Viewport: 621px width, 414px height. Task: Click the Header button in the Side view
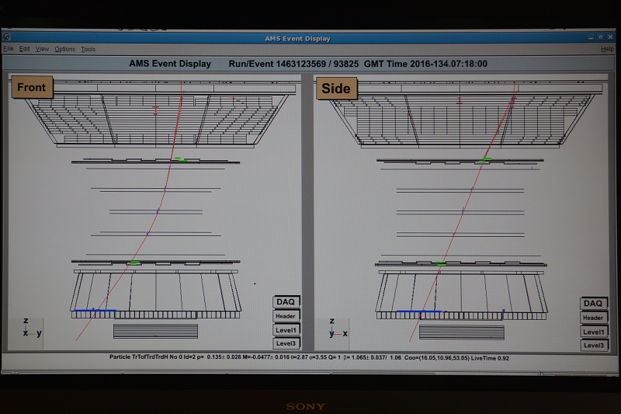tap(593, 318)
